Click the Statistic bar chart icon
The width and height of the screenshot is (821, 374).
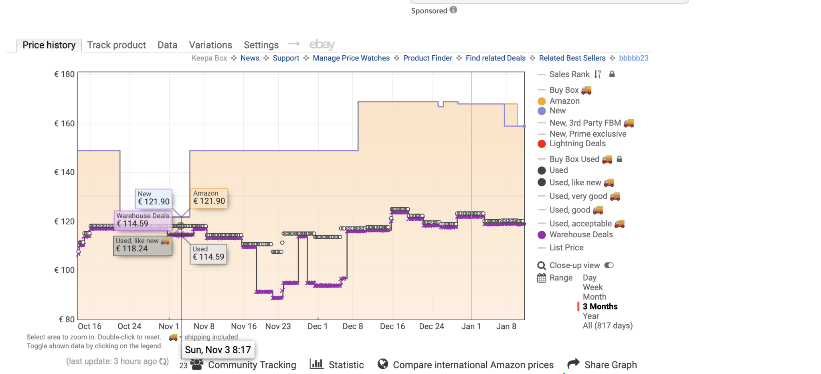tap(316, 364)
